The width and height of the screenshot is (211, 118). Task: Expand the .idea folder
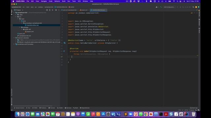click(16, 15)
